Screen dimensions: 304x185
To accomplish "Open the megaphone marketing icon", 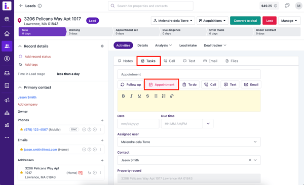I will coord(7,100).
